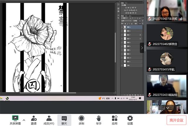Screen dimensions: 188x126
Task: Toggle eye visibility of the bottom background layer
Action: [122, 65]
